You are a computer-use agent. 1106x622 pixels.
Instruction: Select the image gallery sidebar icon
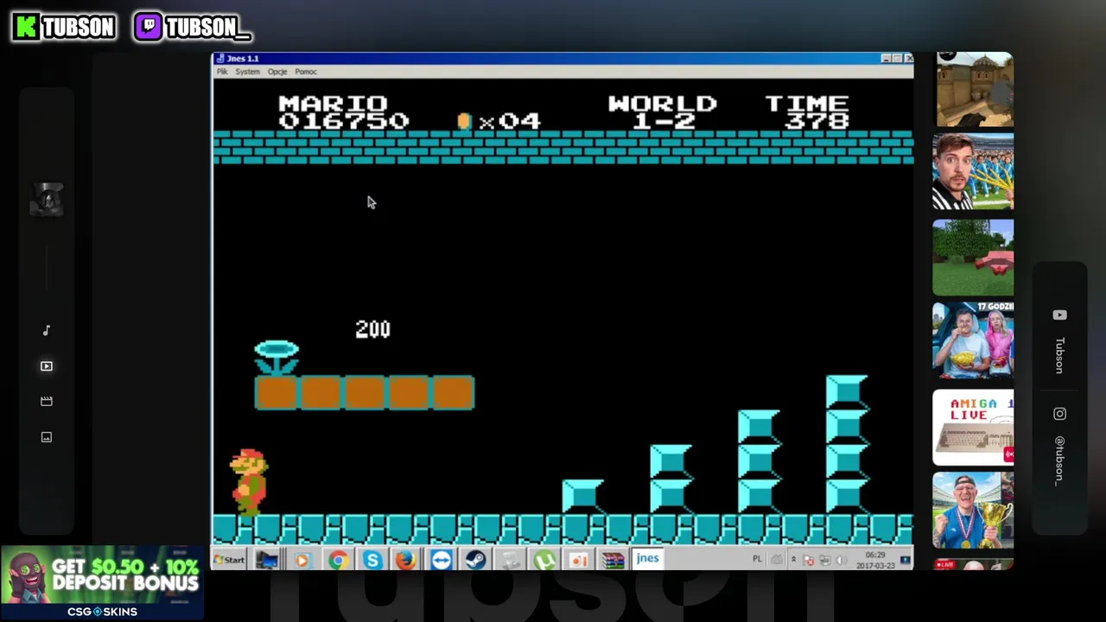pyautogui.click(x=47, y=437)
